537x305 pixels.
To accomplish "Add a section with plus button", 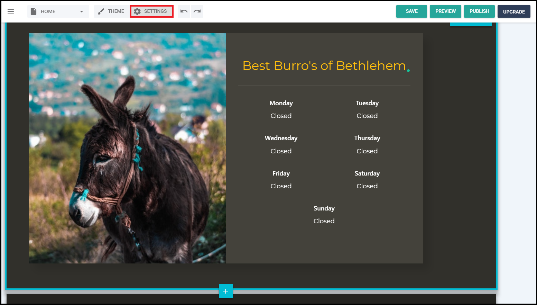I will pos(226,291).
